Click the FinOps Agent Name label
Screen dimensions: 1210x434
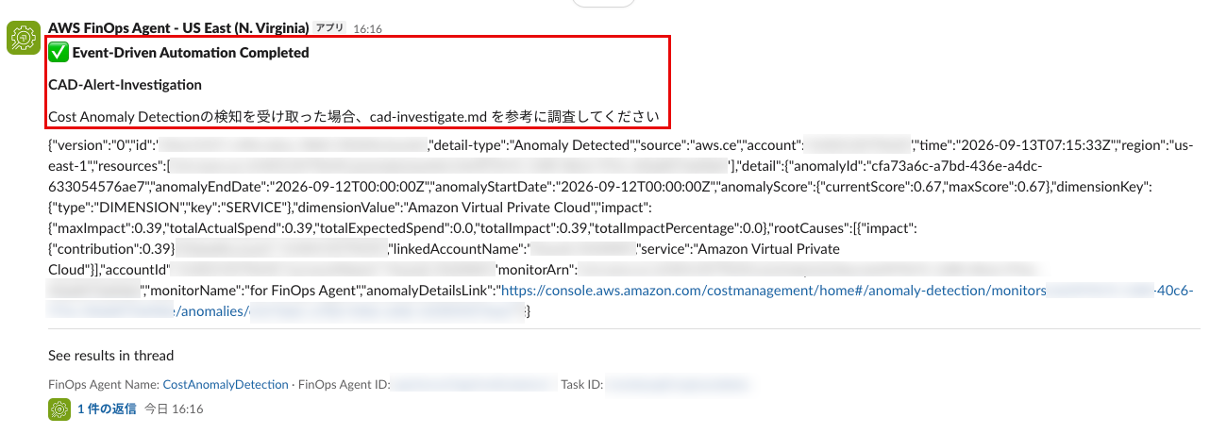(x=104, y=385)
